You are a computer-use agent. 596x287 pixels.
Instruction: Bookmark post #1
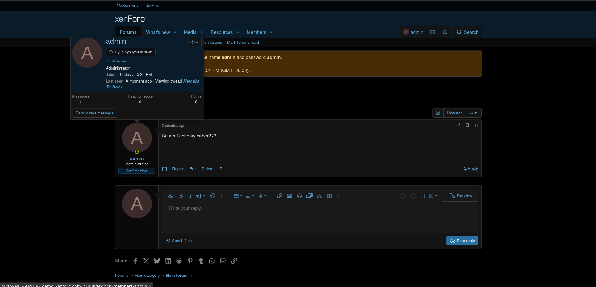point(467,125)
